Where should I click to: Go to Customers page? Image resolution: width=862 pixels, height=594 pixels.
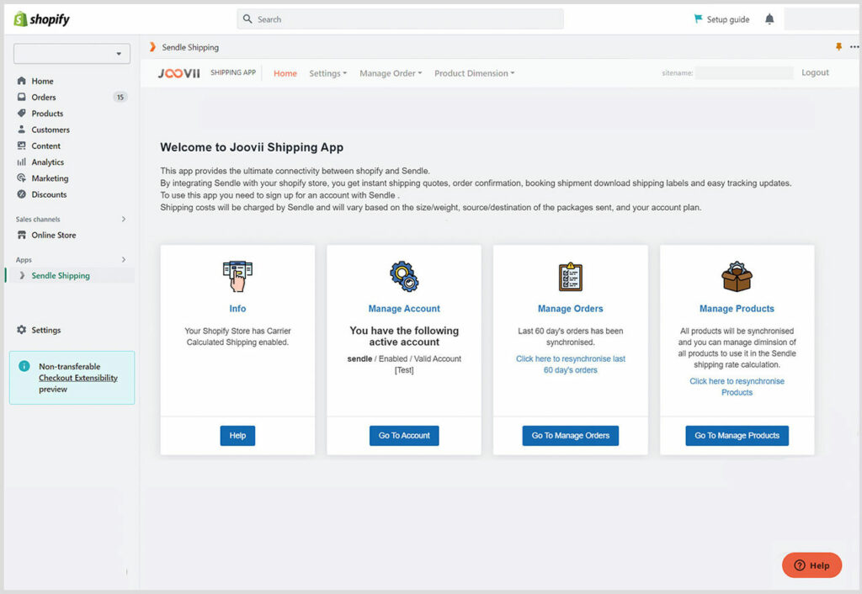click(51, 130)
